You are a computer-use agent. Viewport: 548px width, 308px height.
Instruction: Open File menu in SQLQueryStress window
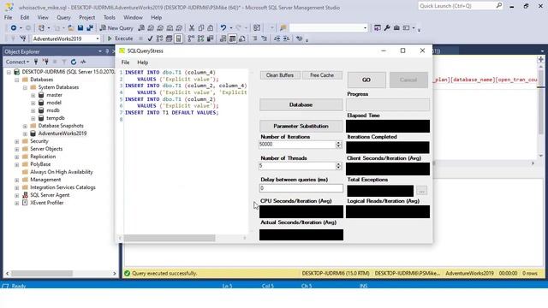[x=125, y=62]
